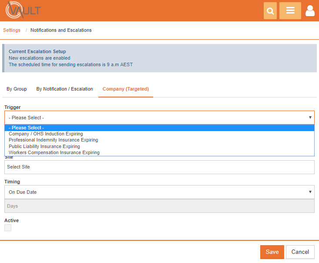Open the hamburger menu icon

290,10
